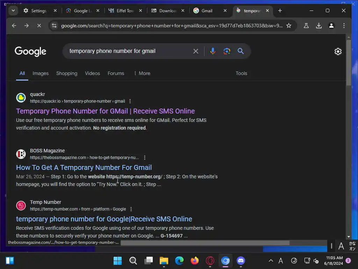Go back to the previous page
Image resolution: width=358 pixels, height=269 pixels.
(14, 26)
